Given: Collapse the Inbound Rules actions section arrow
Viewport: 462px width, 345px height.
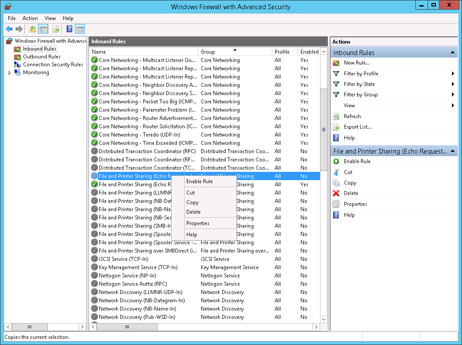Looking at the screenshot, I should 453,53.
